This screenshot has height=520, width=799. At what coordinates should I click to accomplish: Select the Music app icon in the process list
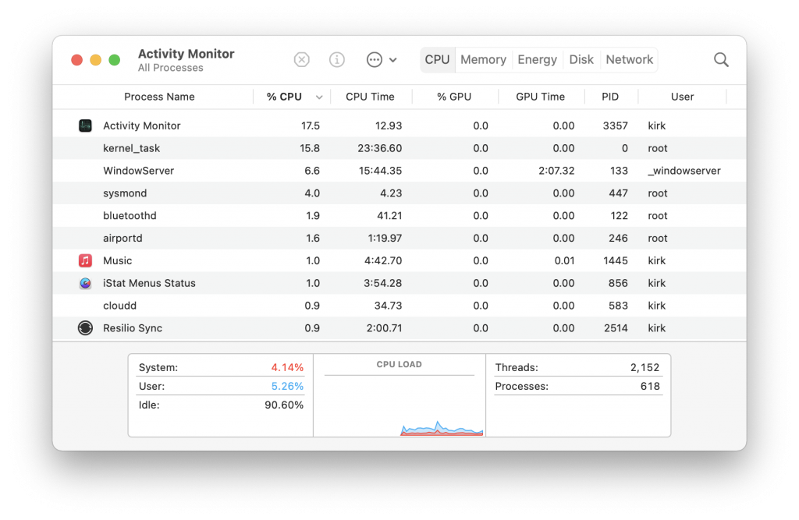point(85,260)
